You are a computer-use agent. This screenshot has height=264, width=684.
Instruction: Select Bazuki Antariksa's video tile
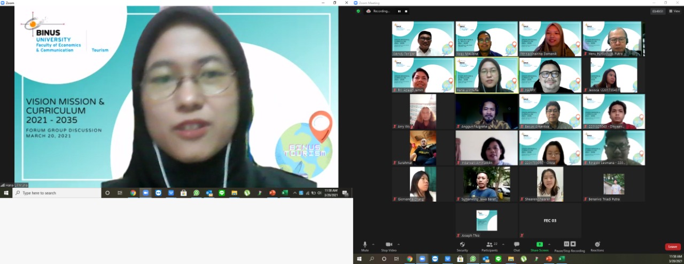[550, 111]
